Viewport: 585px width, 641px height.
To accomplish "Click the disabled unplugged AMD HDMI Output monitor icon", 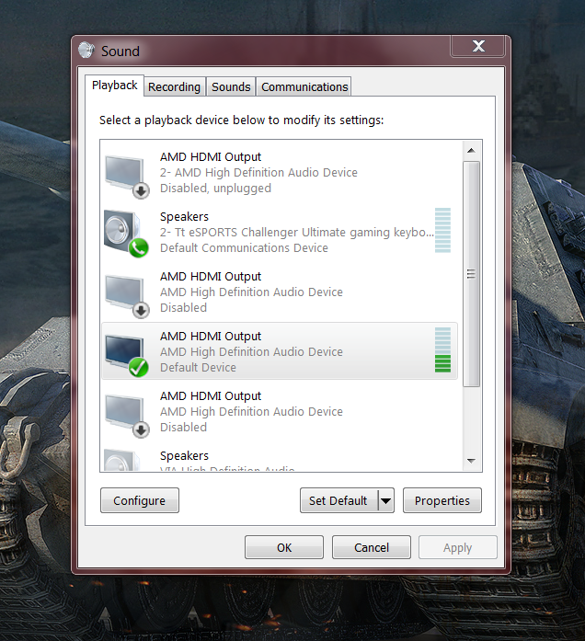I will [127, 177].
